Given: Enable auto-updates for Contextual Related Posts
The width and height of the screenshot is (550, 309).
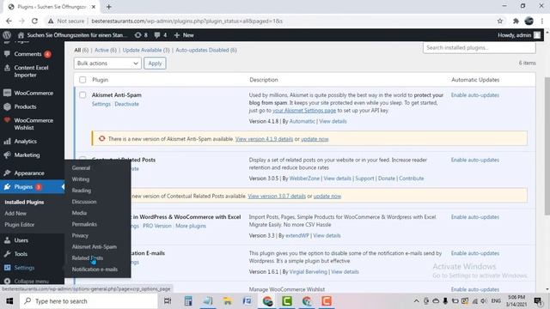Looking at the screenshot, I should 475,160.
